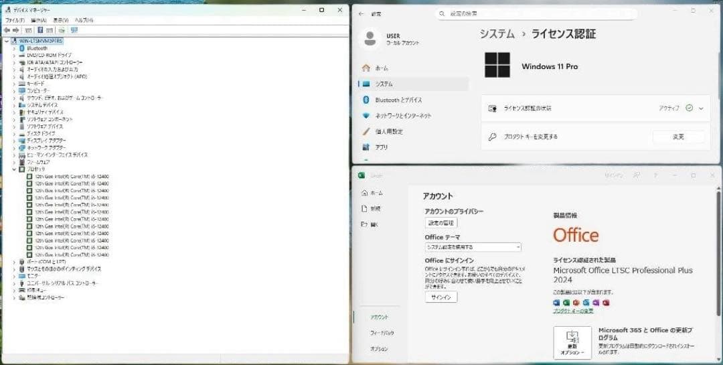Click the Excel app icon in title bar

[361, 175]
